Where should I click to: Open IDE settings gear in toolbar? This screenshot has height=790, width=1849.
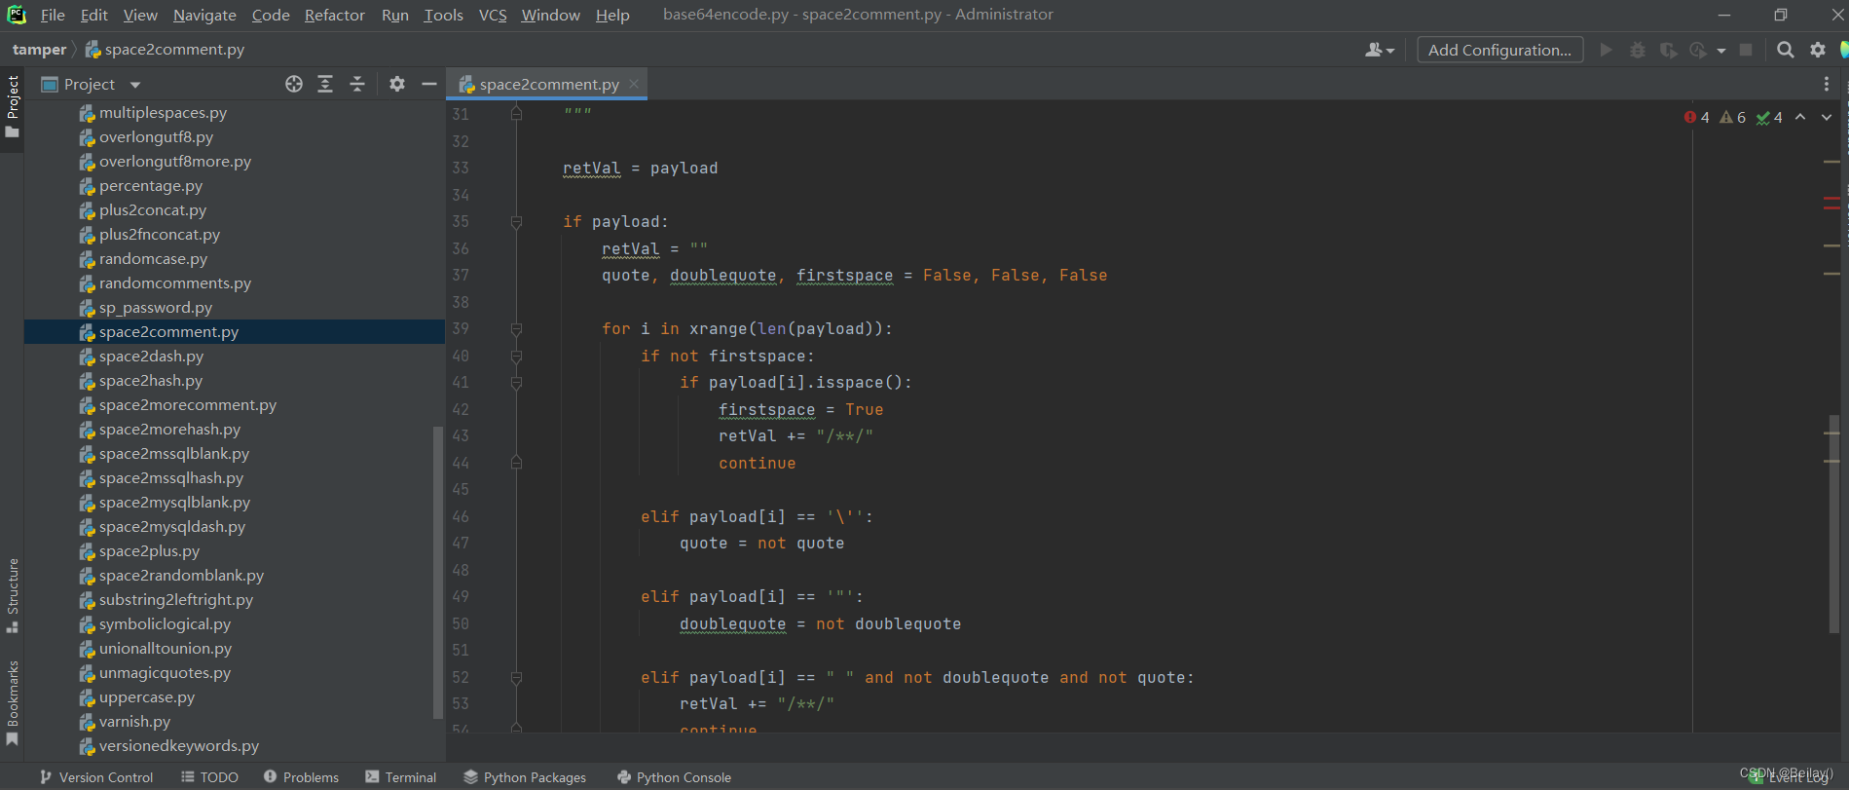point(1818,50)
